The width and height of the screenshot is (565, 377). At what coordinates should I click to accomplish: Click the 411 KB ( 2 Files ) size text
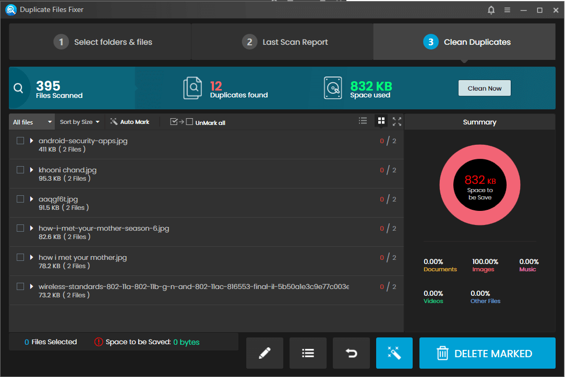pyautogui.click(x=62, y=149)
